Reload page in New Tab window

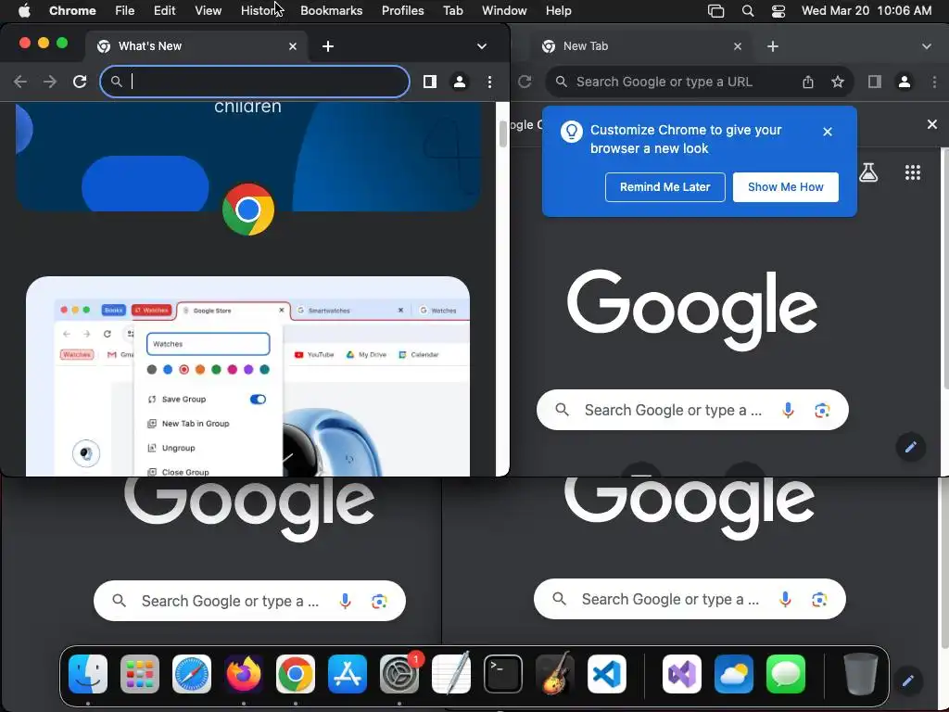(x=525, y=82)
